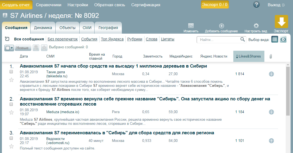Screen dimensions: 293x153
Task: Click into the Найти search field
Action: [219, 40]
